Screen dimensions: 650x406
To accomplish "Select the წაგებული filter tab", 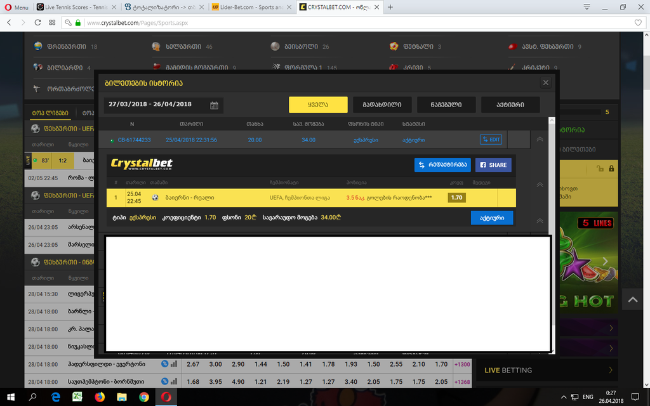I will 446,105.
